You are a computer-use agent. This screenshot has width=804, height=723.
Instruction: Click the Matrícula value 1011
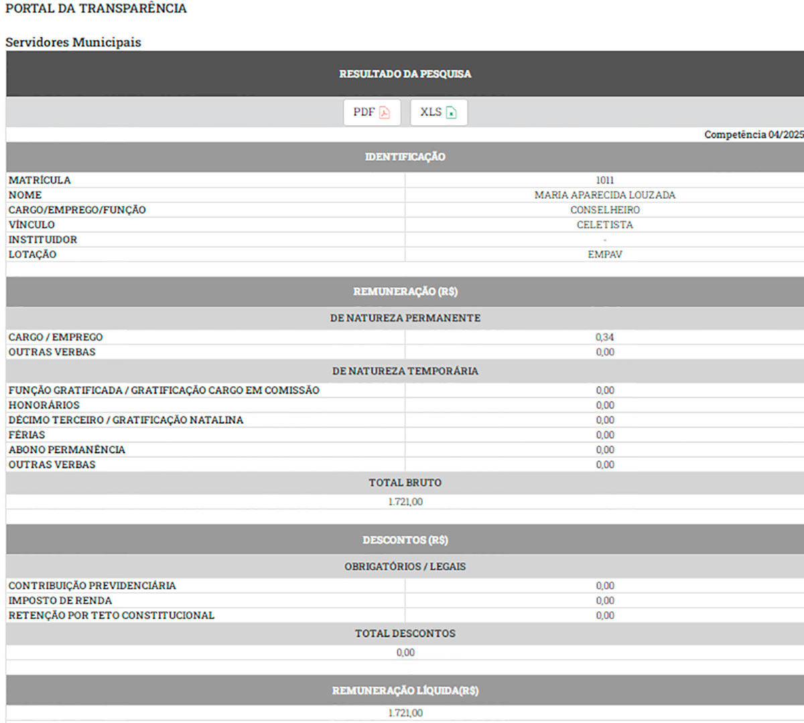coord(605,180)
